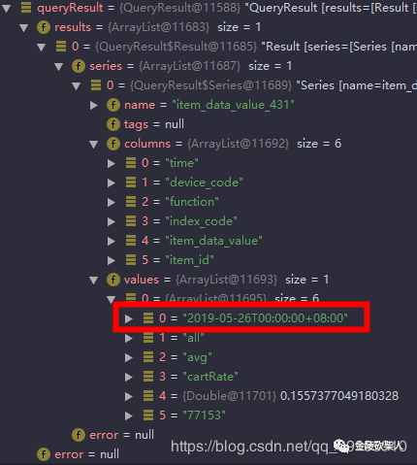Select the 0.1557377049180328 double value
This screenshot has height=465, width=417.
[x=339, y=396]
